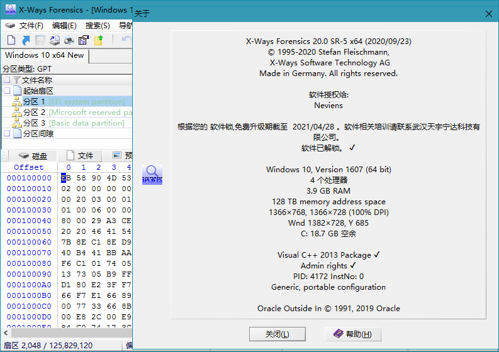Image resolution: width=499 pixels, height=352 pixels.
Task: Select the Windows 10 x64 New tab
Action: [x=45, y=55]
